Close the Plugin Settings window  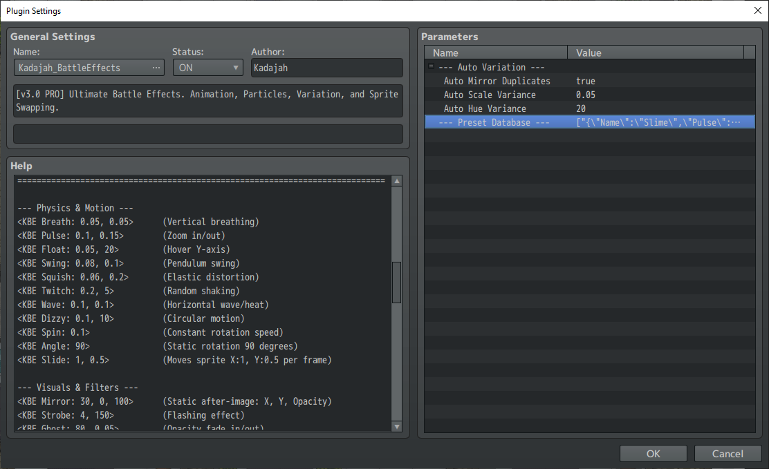click(758, 10)
